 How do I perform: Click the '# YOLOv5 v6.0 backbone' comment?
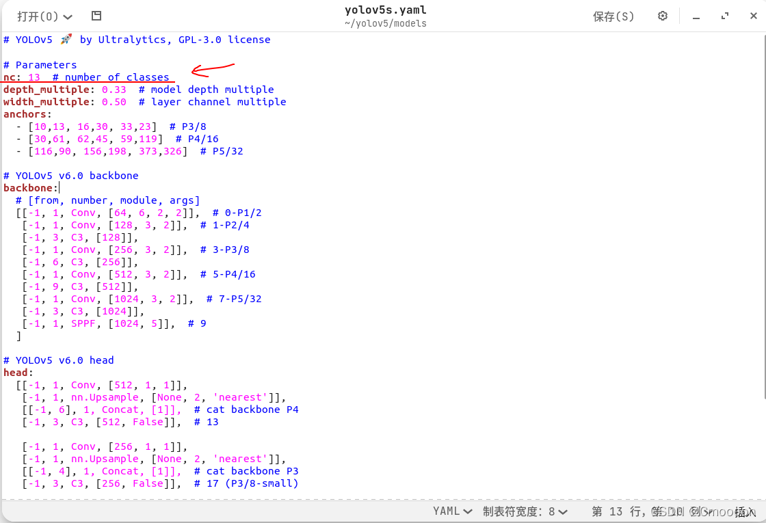[x=71, y=175]
